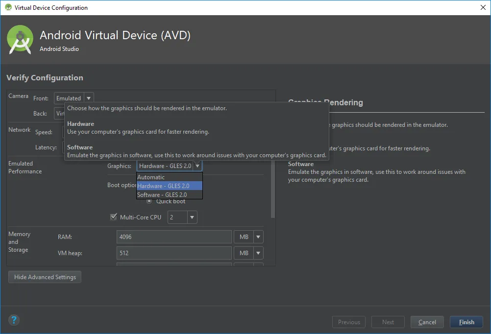The image size is (491, 334).
Task: Click the Graphics Rendering help heading
Action: point(325,102)
